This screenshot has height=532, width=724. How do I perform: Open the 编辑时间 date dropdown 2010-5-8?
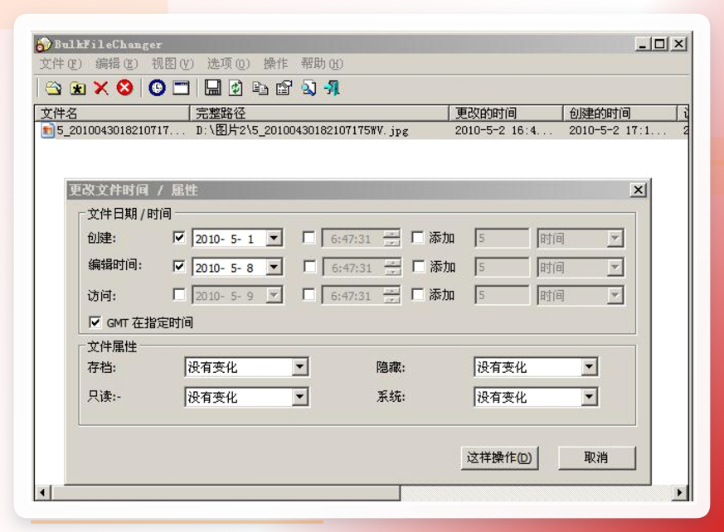tap(274, 267)
